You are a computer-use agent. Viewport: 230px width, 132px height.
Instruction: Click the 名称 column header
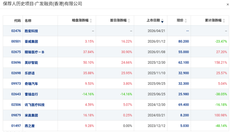coord(28,21)
